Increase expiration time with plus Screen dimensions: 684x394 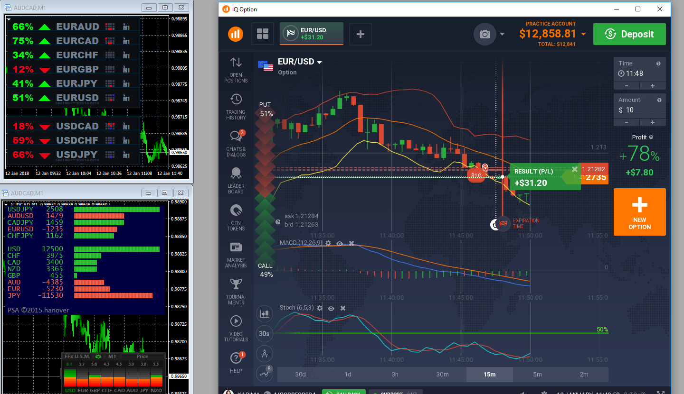click(x=653, y=86)
